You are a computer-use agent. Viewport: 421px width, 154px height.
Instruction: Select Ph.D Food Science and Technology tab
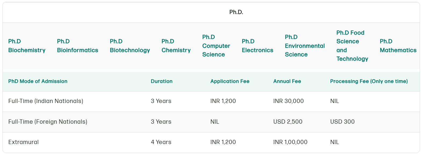tap(352, 46)
